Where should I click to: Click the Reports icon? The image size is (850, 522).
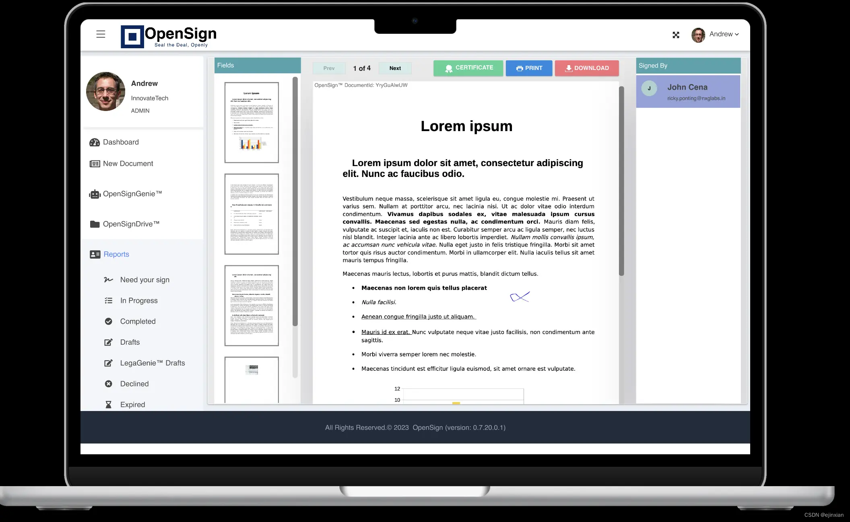click(x=95, y=254)
